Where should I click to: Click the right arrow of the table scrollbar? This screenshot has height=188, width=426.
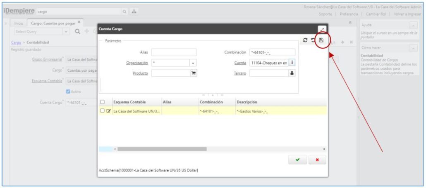point(324,149)
